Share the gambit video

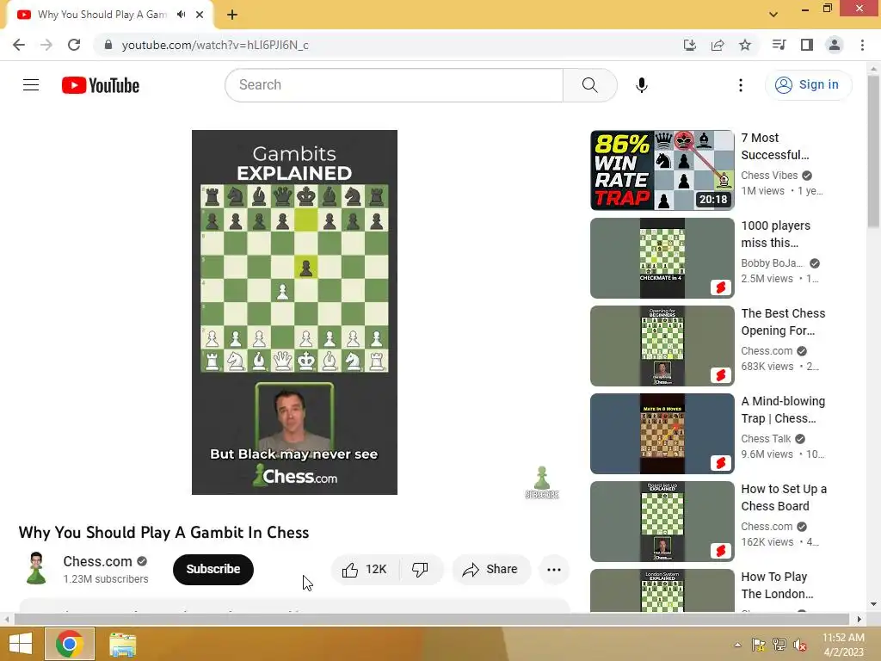[490, 570]
